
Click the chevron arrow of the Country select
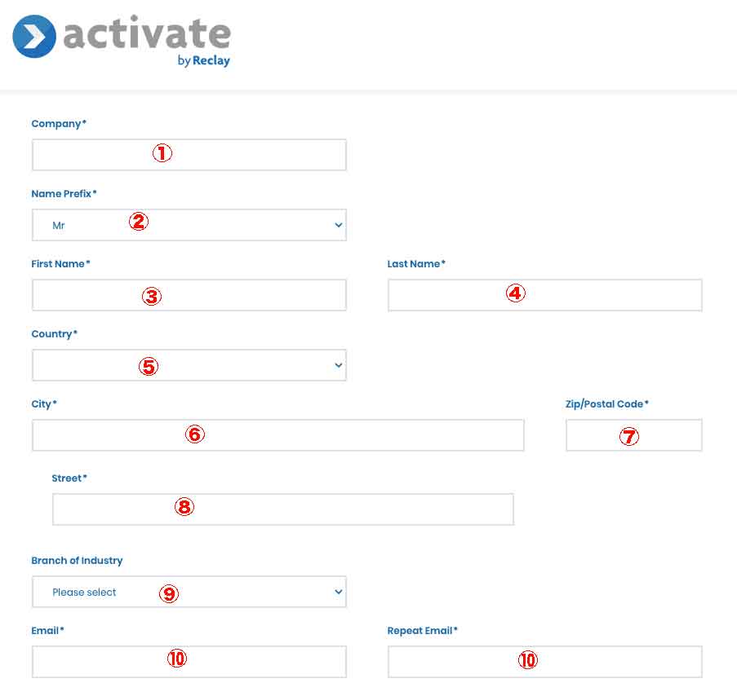(x=339, y=365)
